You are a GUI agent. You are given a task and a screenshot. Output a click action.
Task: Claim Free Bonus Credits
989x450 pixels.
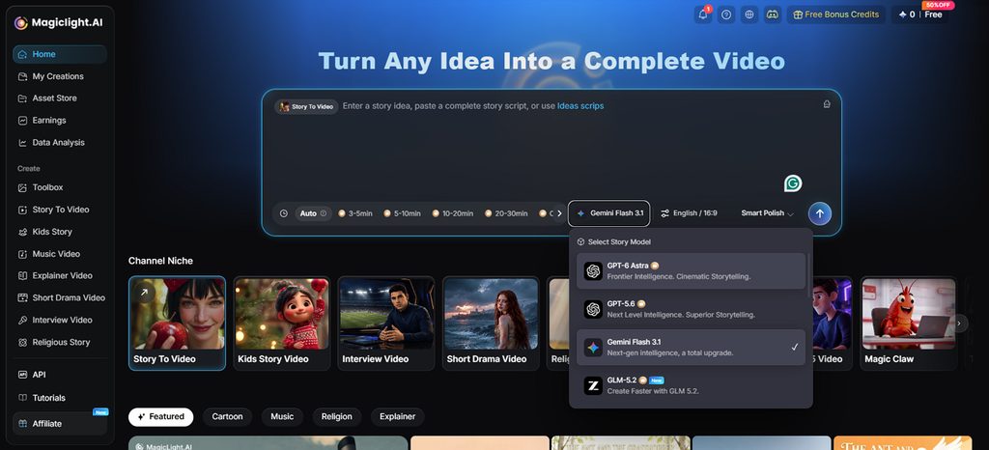point(835,14)
